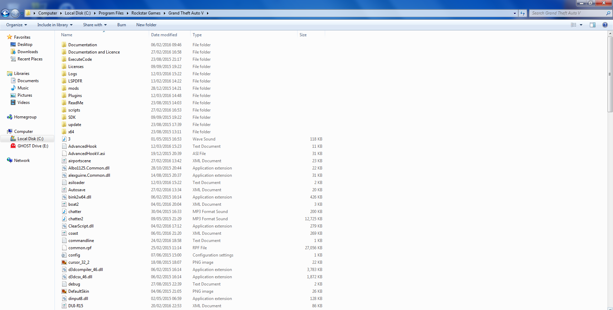This screenshot has height=310, width=613.
Task: Click the Documents library icon
Action: coord(13,80)
